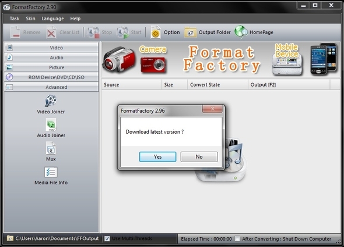This screenshot has height=247, width=344.
Task: Click the Mobile Device phones icon
Action: 324,59
